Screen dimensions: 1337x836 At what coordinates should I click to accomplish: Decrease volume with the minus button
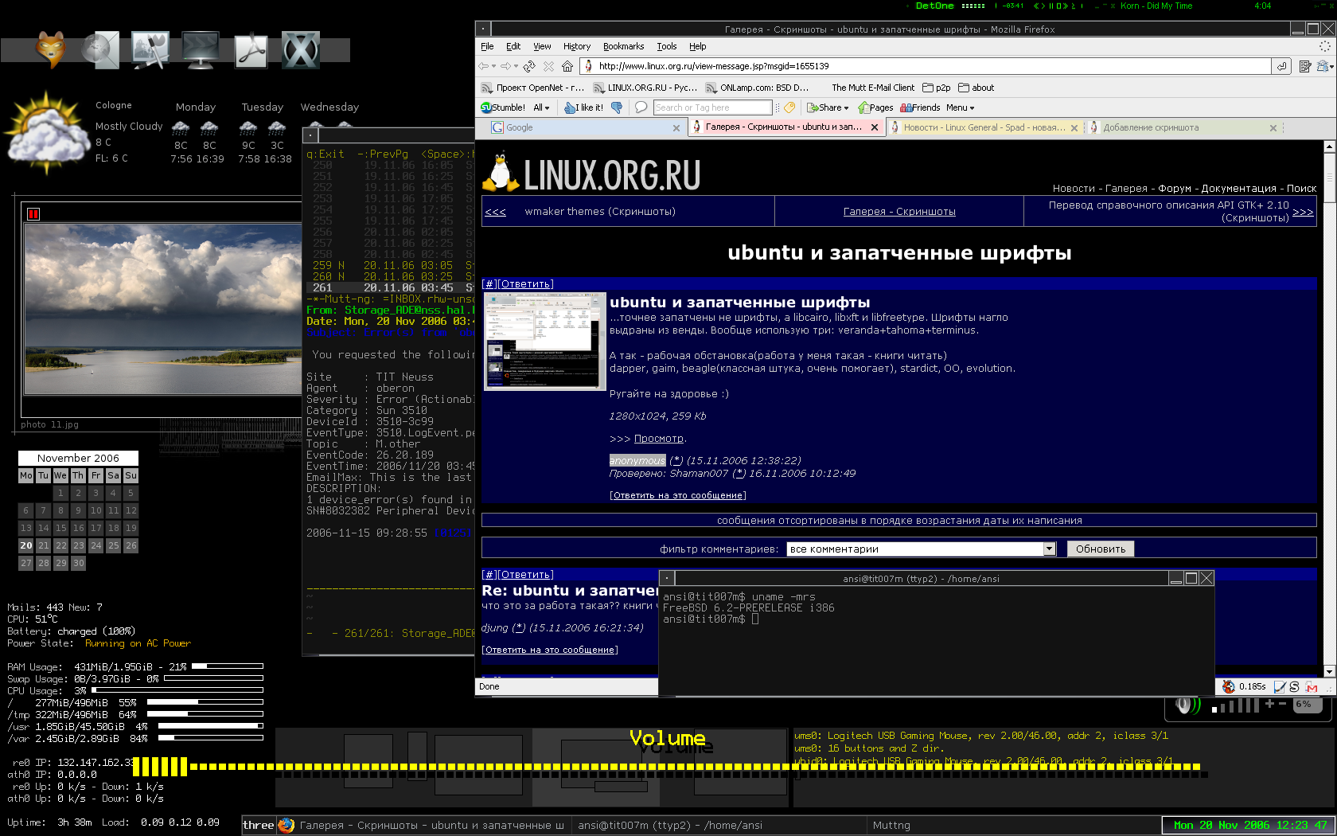pos(1282,704)
